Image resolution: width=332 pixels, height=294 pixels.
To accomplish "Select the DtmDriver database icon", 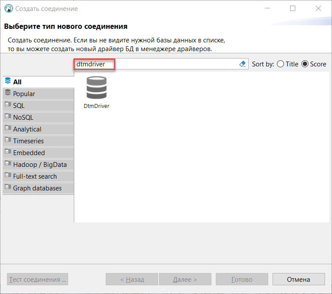I will coord(96,87).
